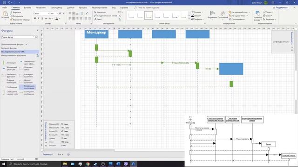Select the Loop Fragment shape
The width and height of the screenshot is (298, 167).
click(x=27, y=68)
